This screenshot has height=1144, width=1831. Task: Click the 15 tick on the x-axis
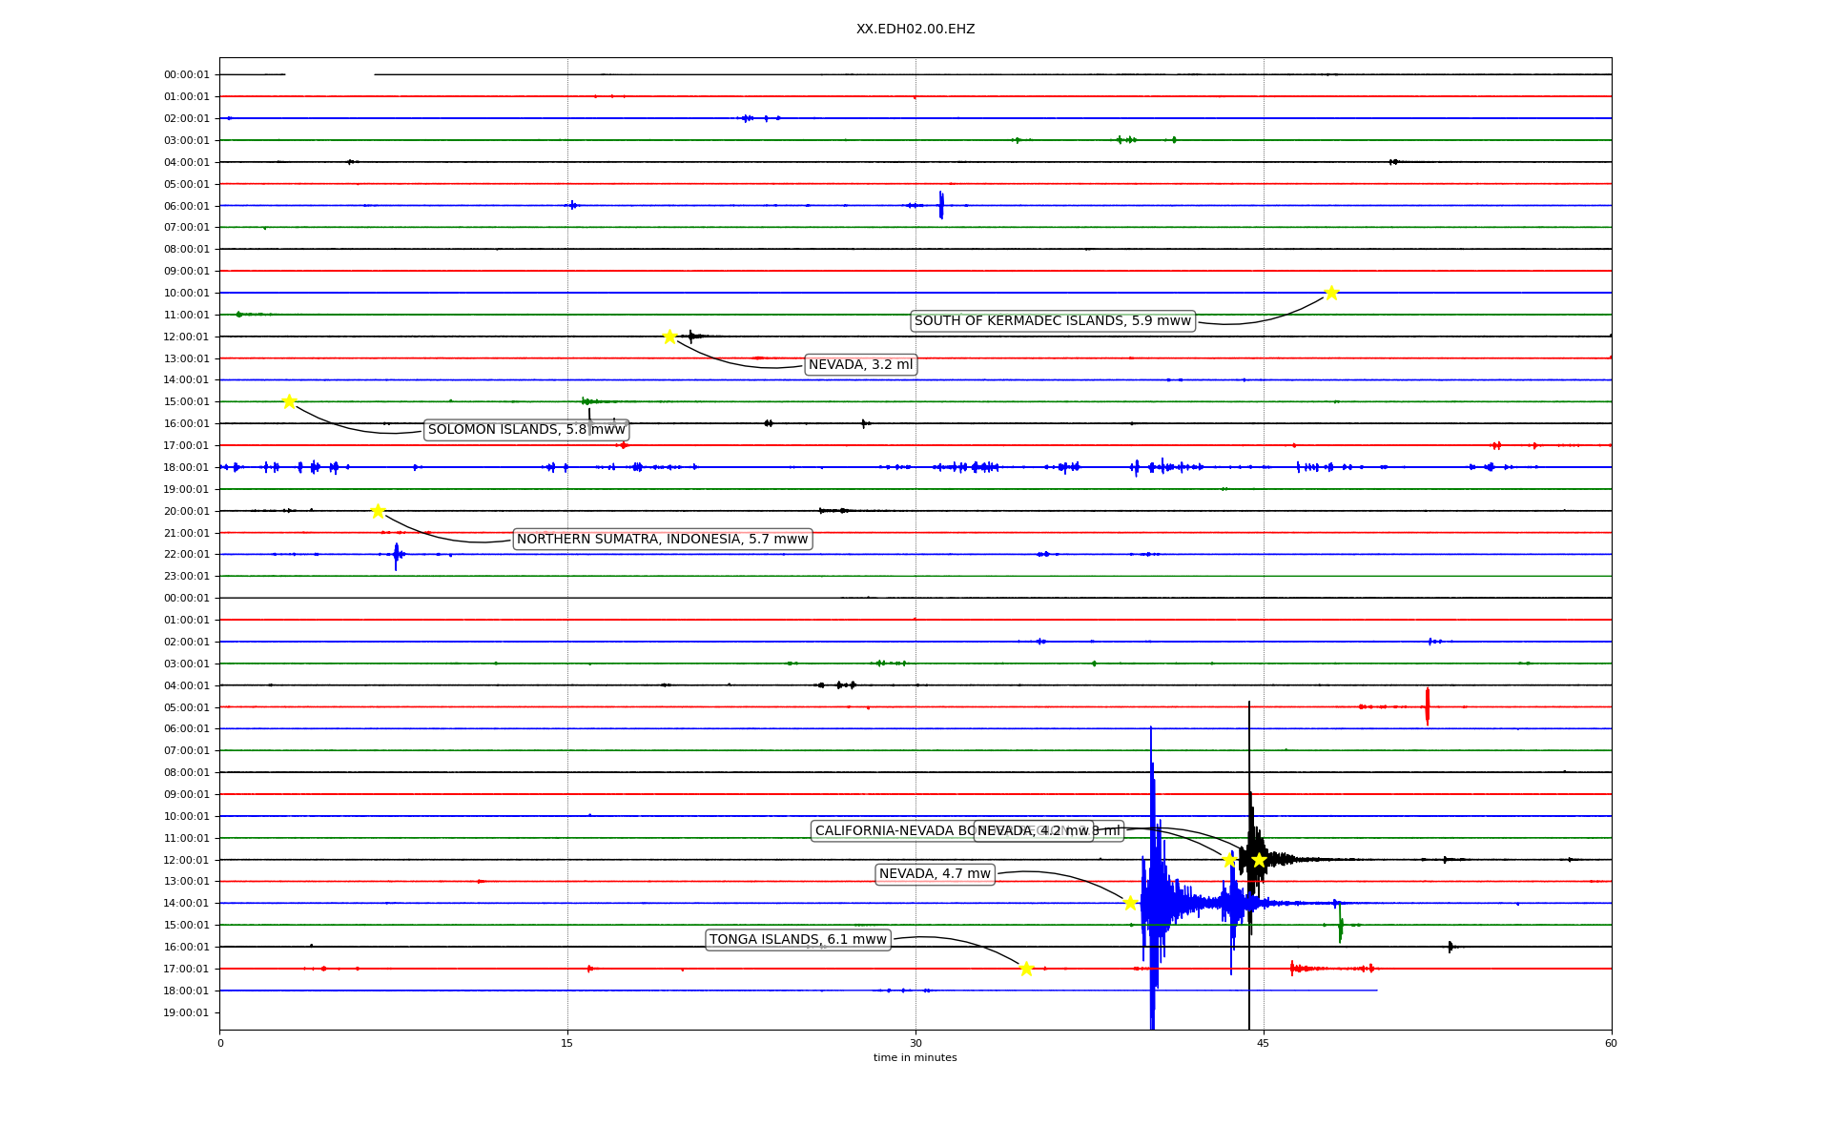567,1043
